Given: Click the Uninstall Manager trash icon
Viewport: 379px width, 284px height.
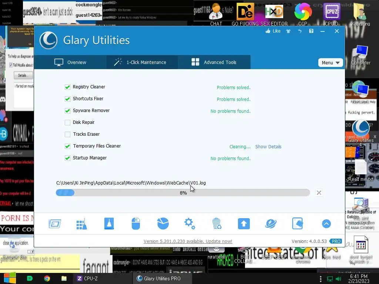Looking at the screenshot, I should point(217,224).
